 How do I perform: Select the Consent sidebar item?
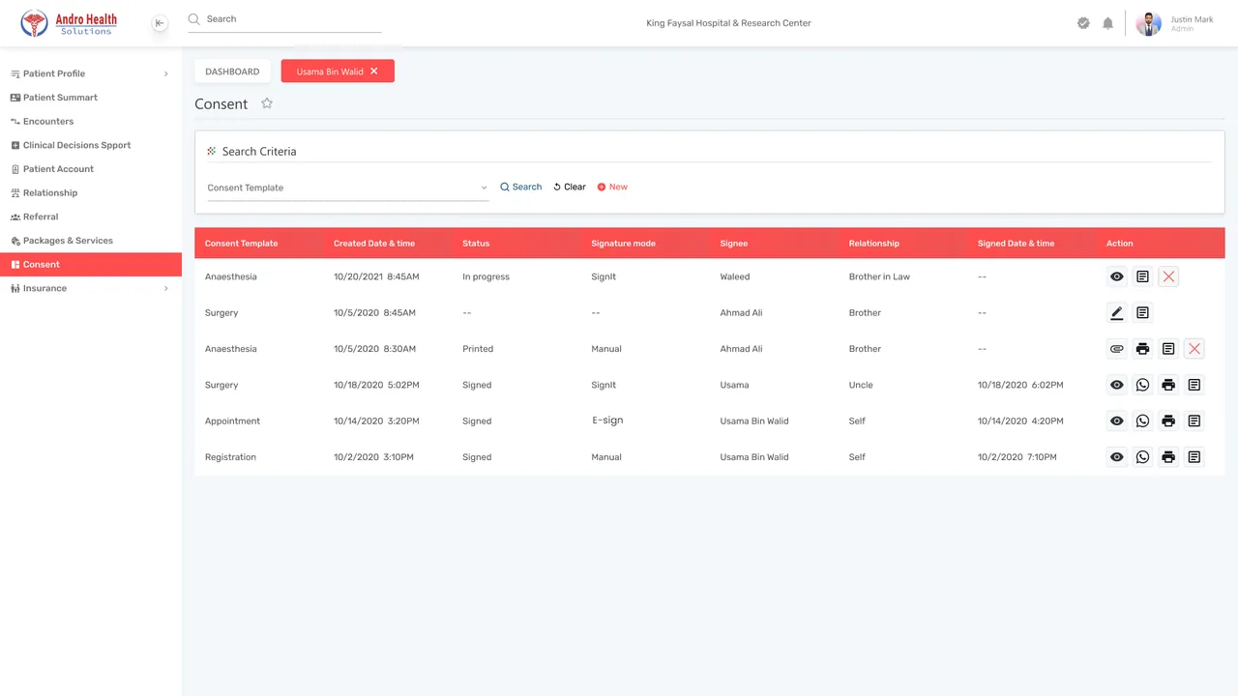pos(91,265)
